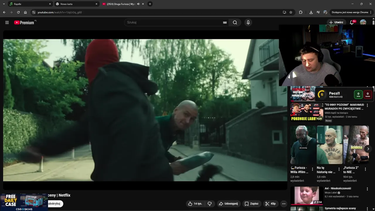Open options for Furioza - Willa short
Image resolution: width=375 pixels, height=211 pixels.
[312, 169]
